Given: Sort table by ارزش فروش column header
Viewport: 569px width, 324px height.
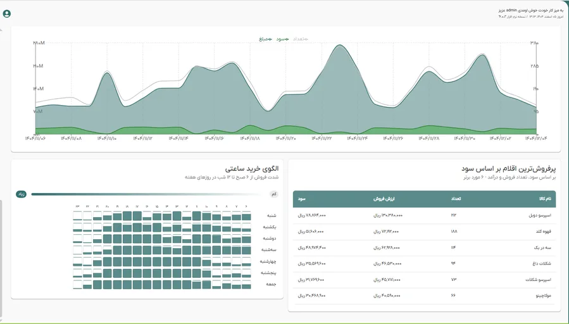Looking at the screenshot, I should click(384, 199).
